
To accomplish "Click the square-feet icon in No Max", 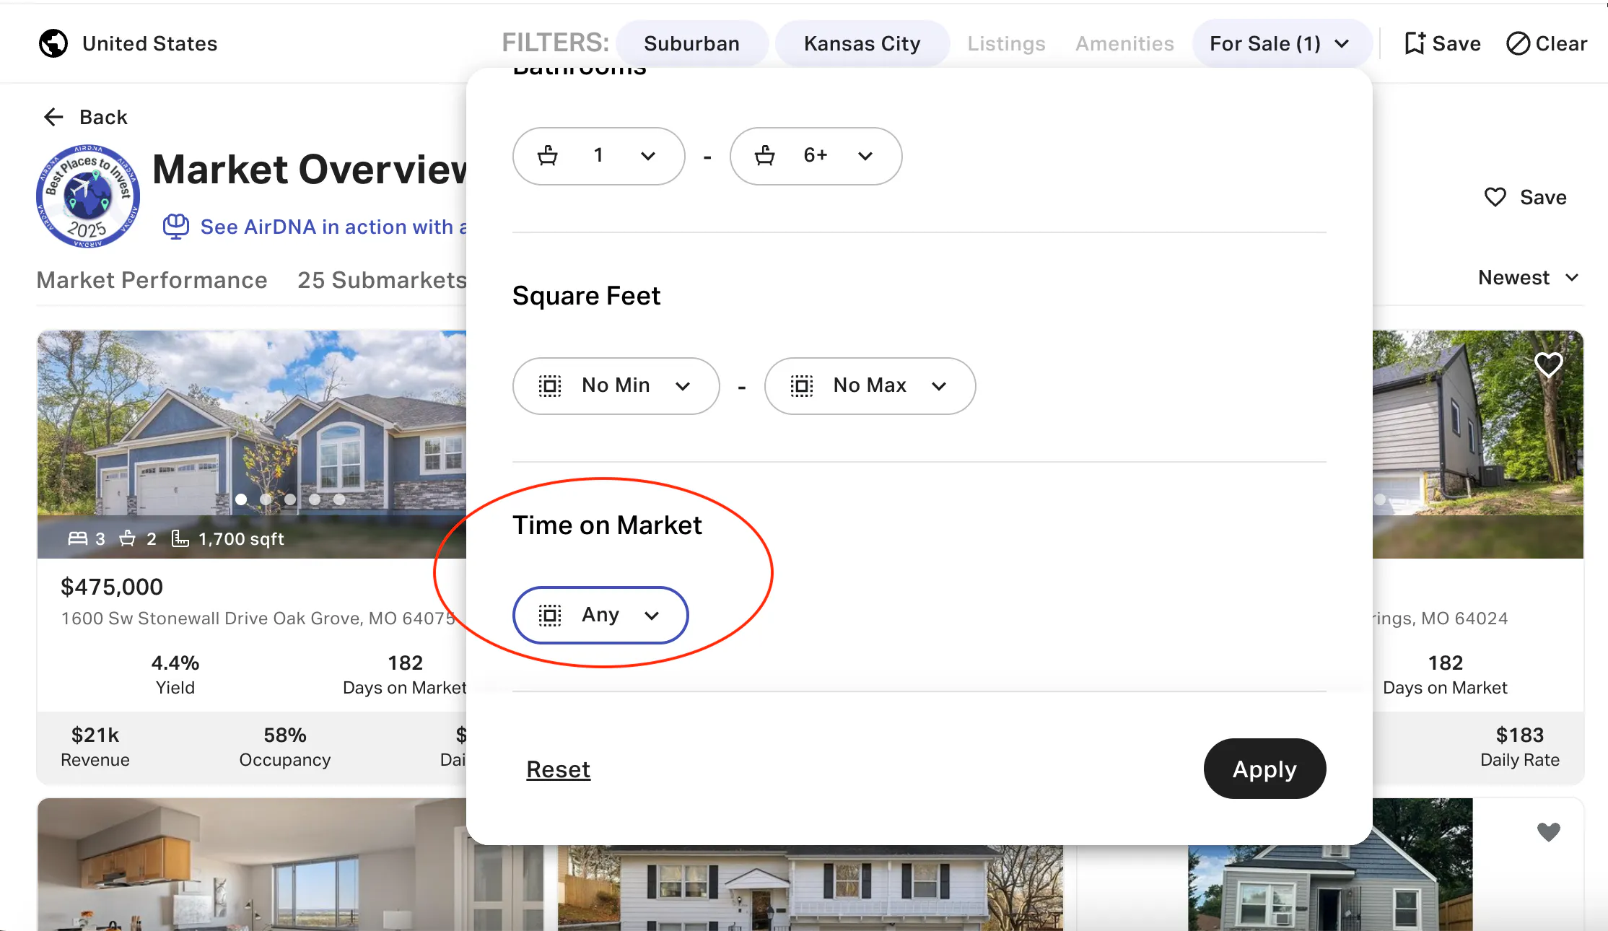I will pyautogui.click(x=802, y=385).
